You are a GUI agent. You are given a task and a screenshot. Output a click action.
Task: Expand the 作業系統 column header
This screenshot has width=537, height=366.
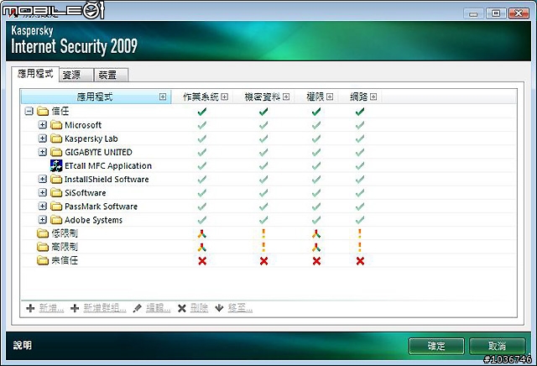[224, 97]
